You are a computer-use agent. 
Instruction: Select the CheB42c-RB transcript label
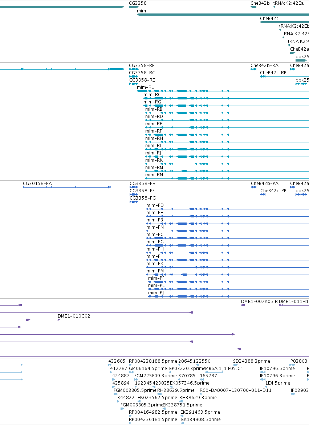point(273,73)
